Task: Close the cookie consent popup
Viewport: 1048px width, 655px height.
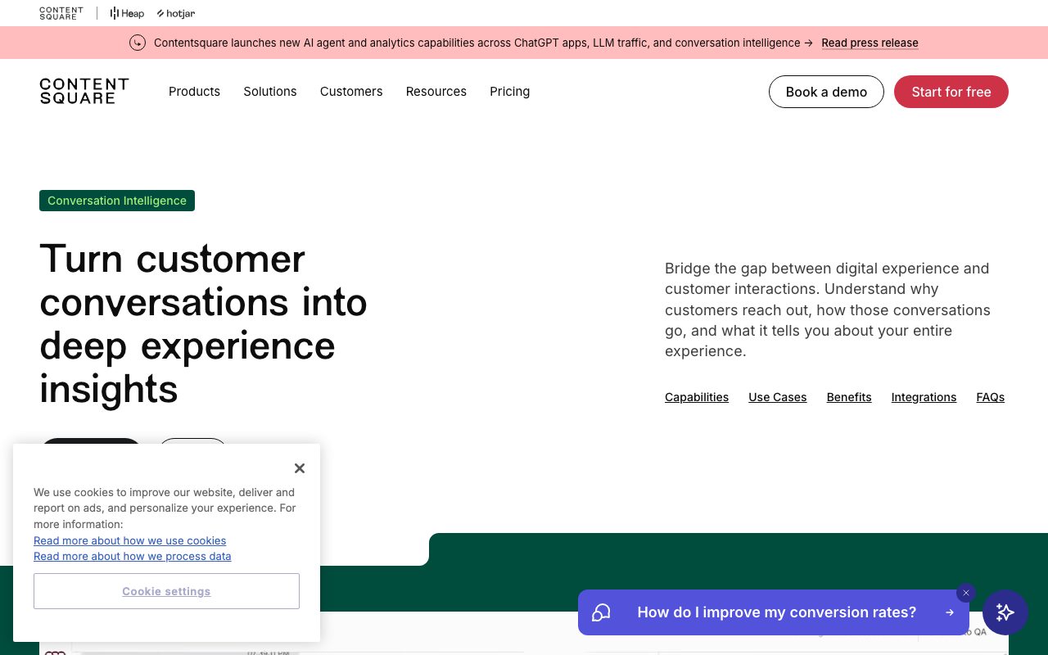Action: coord(300,468)
